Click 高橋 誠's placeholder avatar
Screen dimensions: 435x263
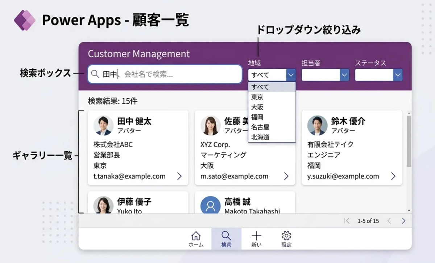click(x=210, y=206)
